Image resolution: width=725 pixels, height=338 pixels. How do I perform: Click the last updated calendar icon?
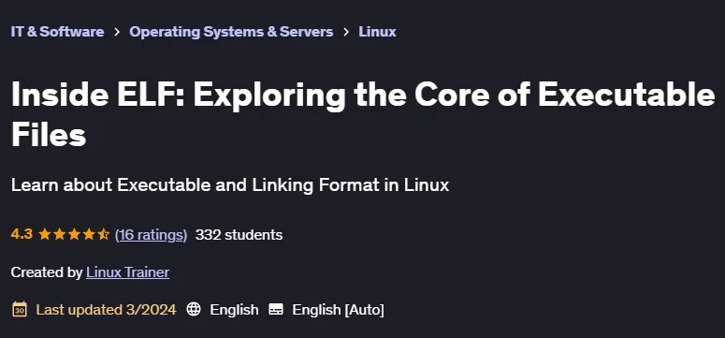tap(20, 309)
